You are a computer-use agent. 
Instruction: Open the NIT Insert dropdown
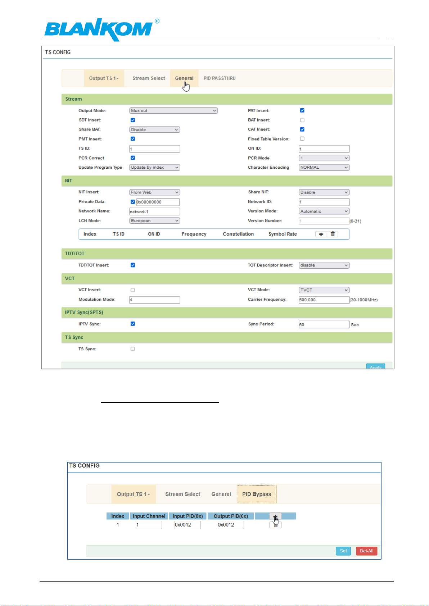tap(155, 192)
